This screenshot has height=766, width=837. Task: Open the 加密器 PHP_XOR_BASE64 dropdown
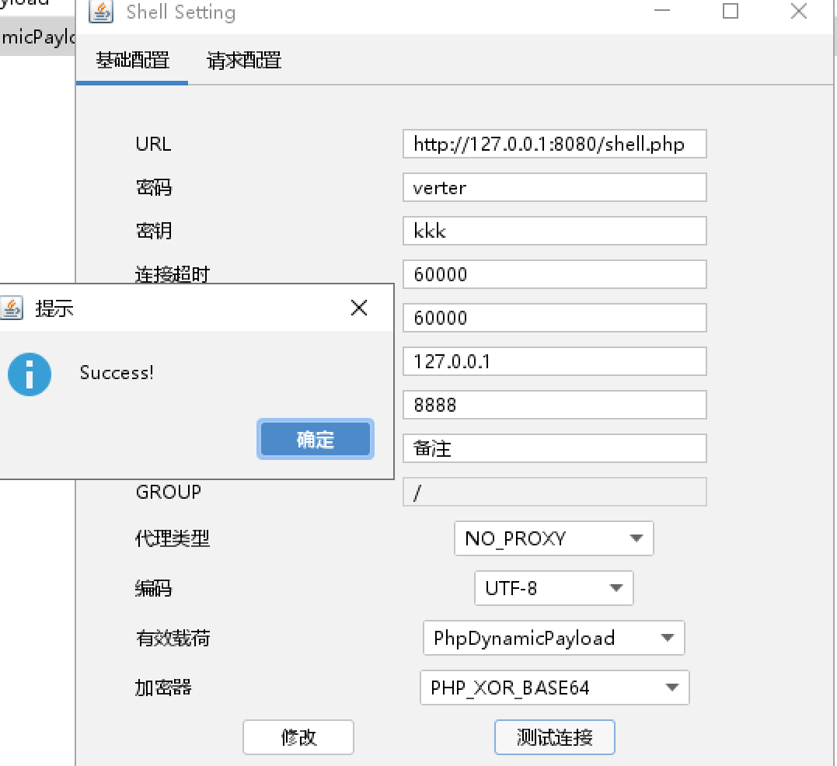(554, 688)
